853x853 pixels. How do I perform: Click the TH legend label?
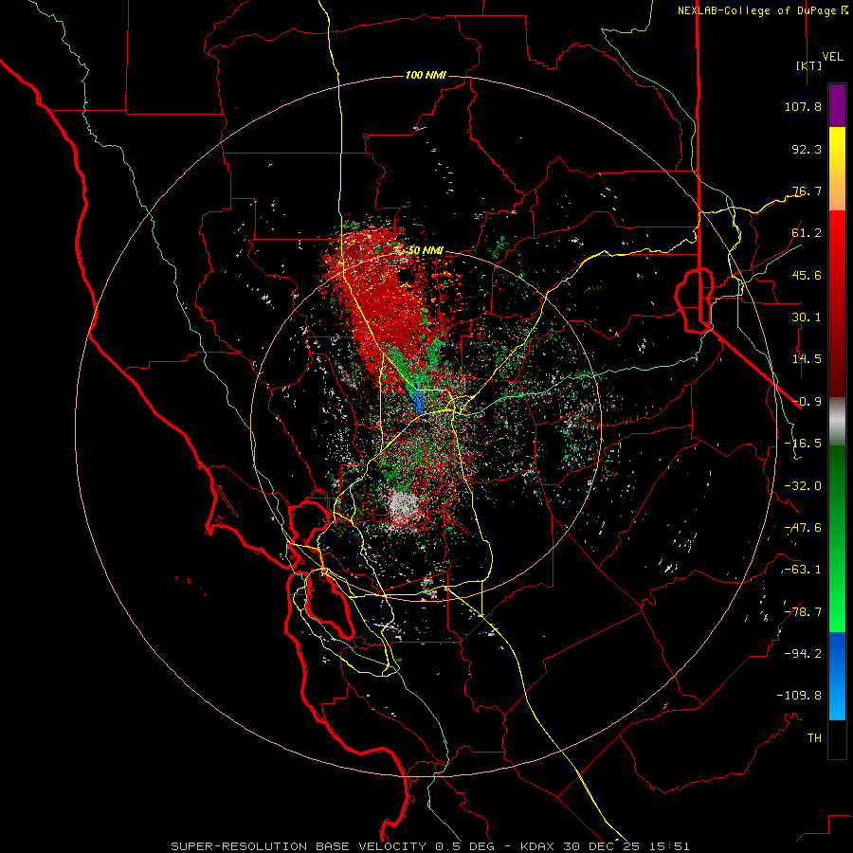[x=814, y=738]
